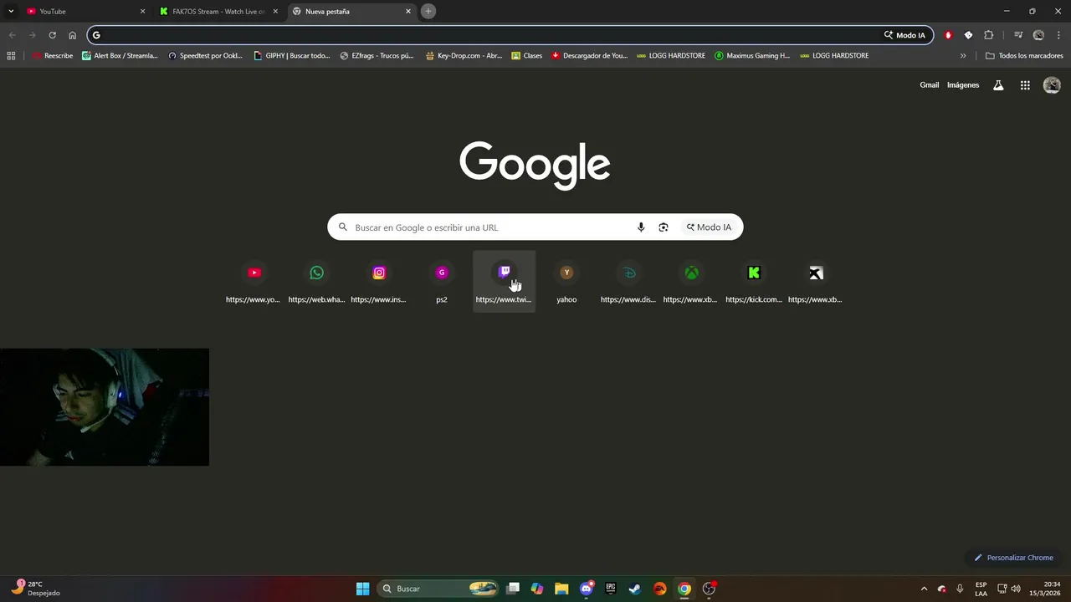Screen dimensions: 1071x602
Task: Open the yahoo shortcut tile
Action: pyautogui.click(x=566, y=282)
